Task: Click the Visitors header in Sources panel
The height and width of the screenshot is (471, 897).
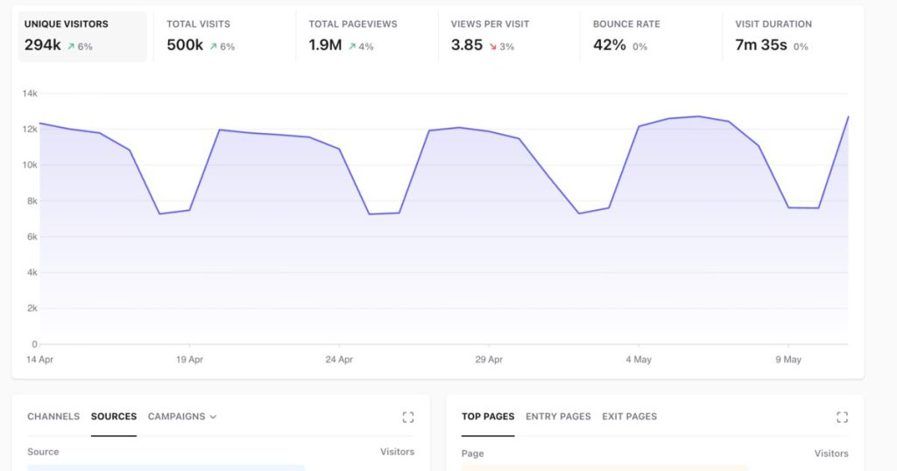Action: click(397, 452)
